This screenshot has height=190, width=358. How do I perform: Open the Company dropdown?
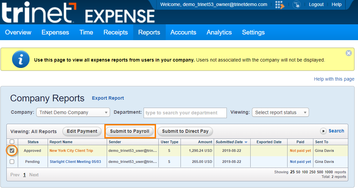(x=73, y=112)
